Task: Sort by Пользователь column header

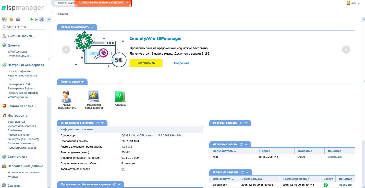Action: (223, 151)
